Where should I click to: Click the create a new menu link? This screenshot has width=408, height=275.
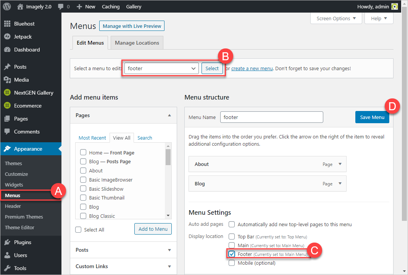pos(252,69)
